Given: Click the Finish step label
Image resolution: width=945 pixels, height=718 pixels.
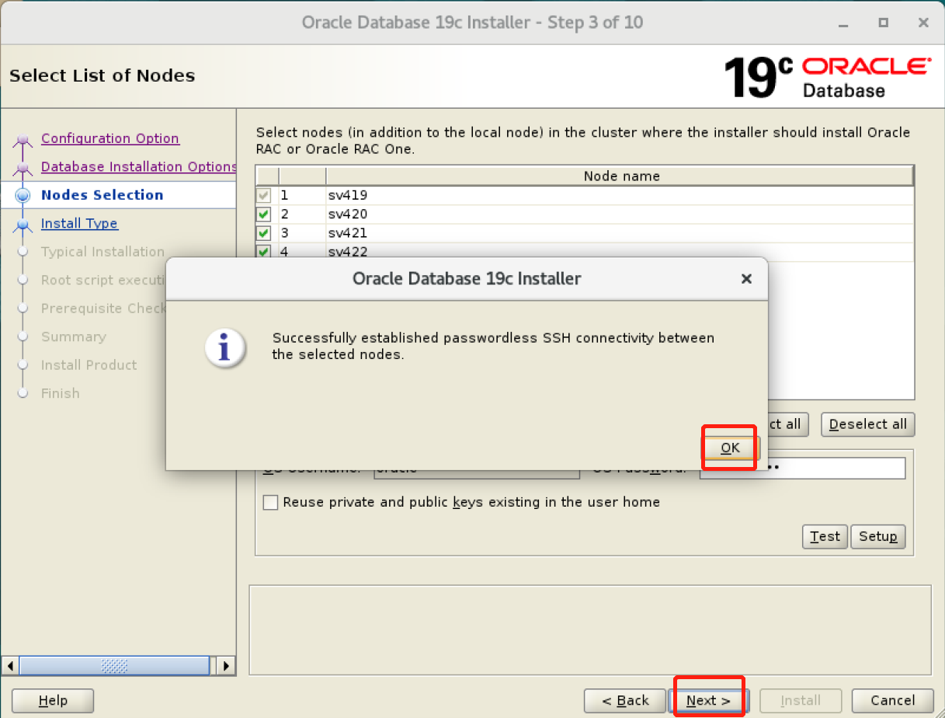Looking at the screenshot, I should [x=61, y=393].
